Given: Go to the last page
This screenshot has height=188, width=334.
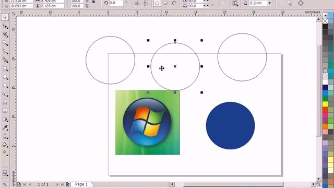Looking at the screenshot, I should (x=62, y=184).
